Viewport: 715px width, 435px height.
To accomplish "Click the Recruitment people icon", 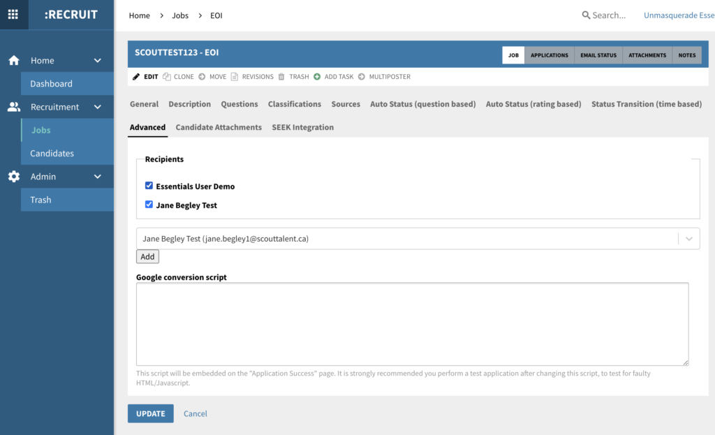I will pyautogui.click(x=14, y=107).
